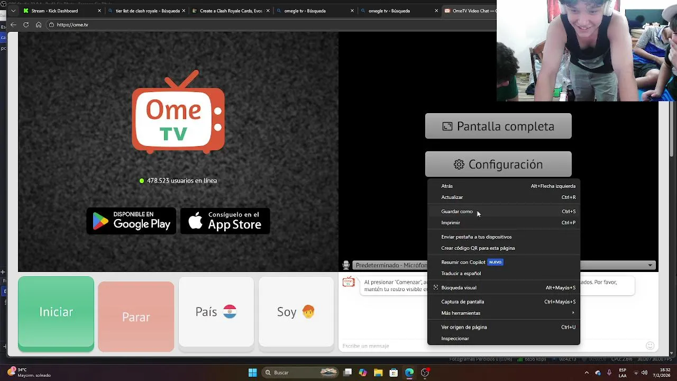Select Imprimir in the context menu
This screenshot has width=677, height=381.
click(504, 223)
